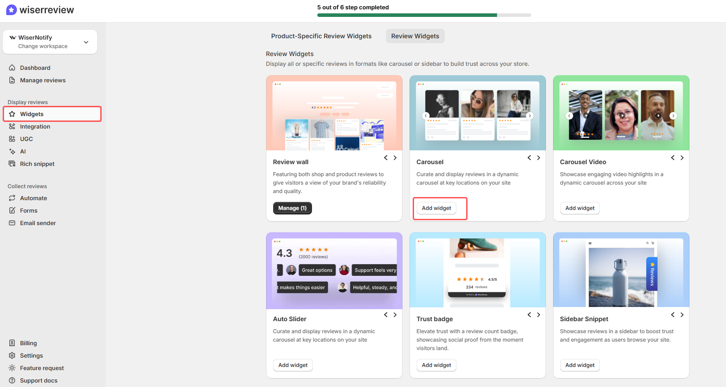Viewport: 726px width, 387px height.
Task: Show previous Review wall preview
Action: [386, 157]
